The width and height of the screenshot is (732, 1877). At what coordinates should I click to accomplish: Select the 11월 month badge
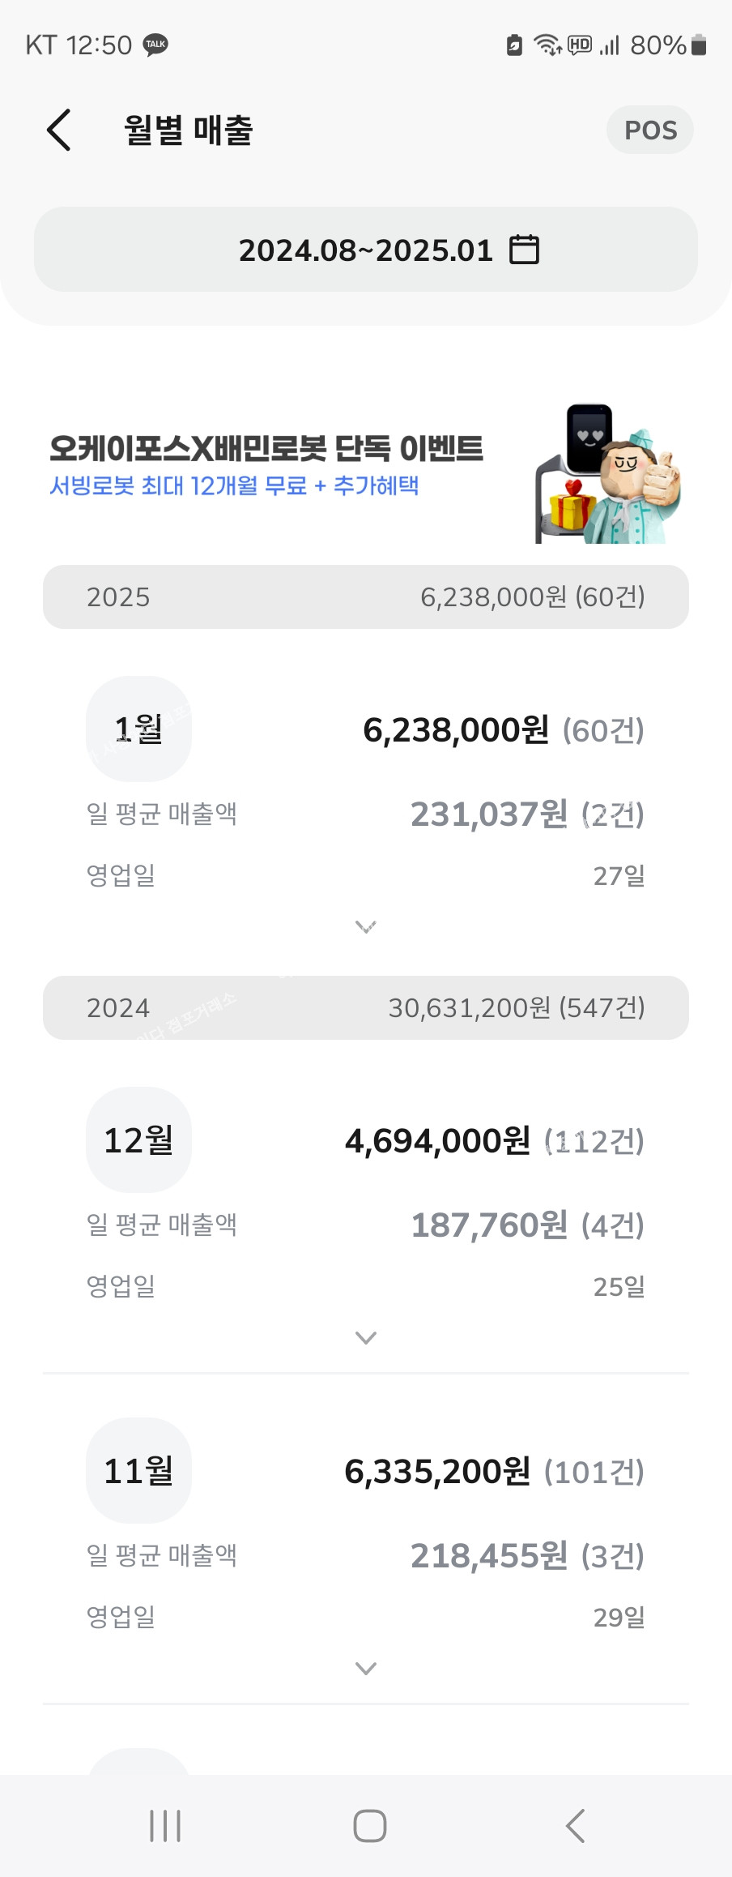(138, 1470)
